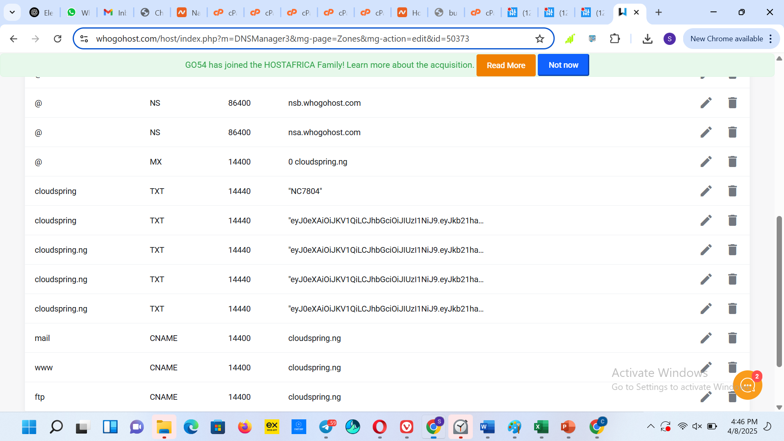The width and height of the screenshot is (784, 441).
Task: Switch to the bu tab
Action: [x=446, y=12]
